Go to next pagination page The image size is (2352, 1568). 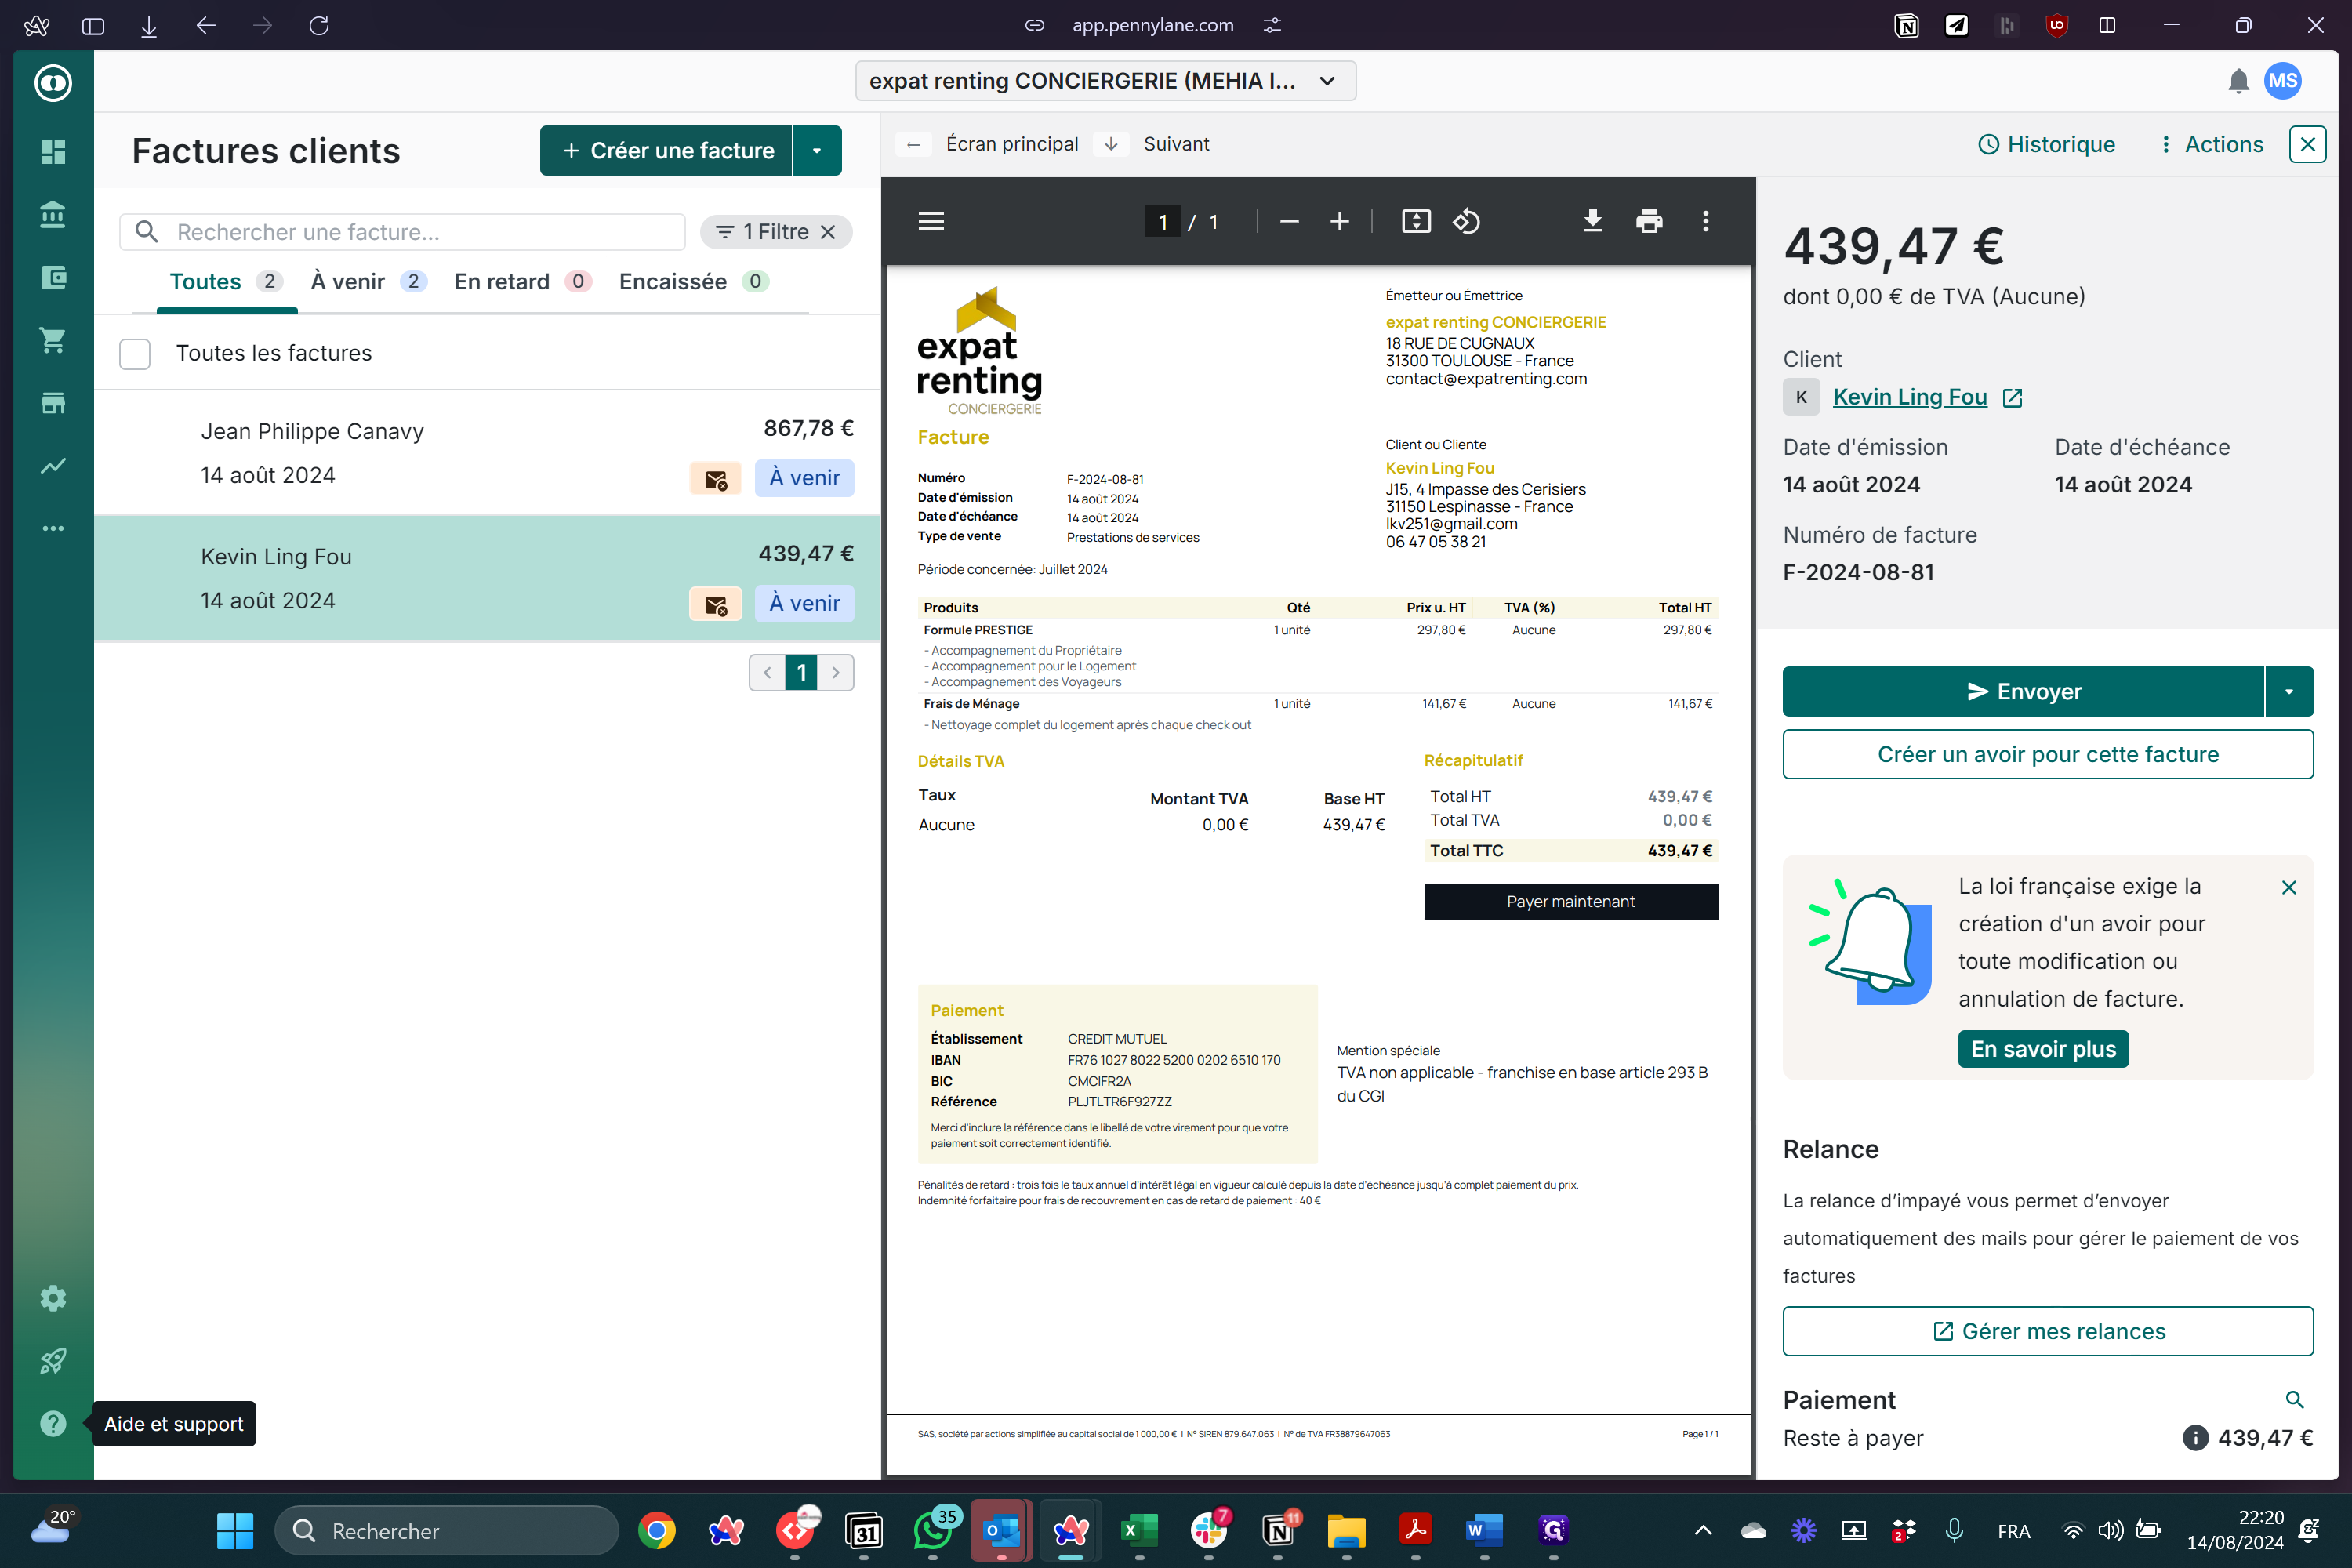[836, 673]
